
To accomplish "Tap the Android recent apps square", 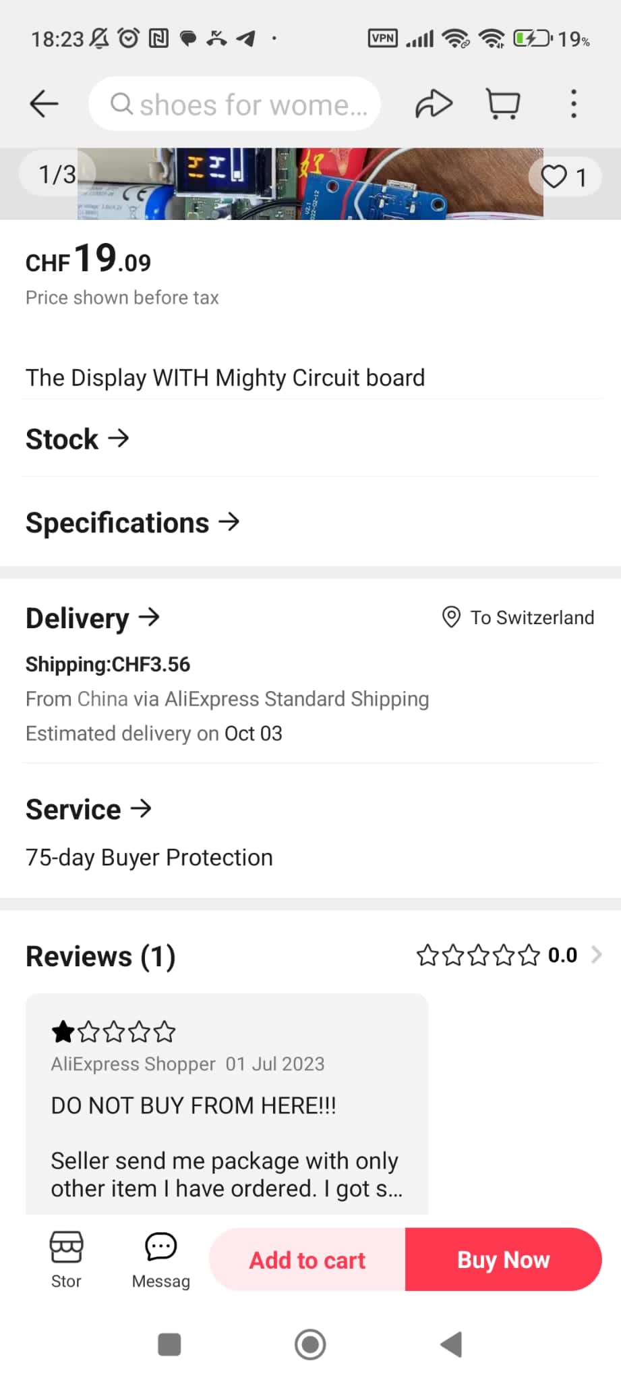I will (x=169, y=1344).
